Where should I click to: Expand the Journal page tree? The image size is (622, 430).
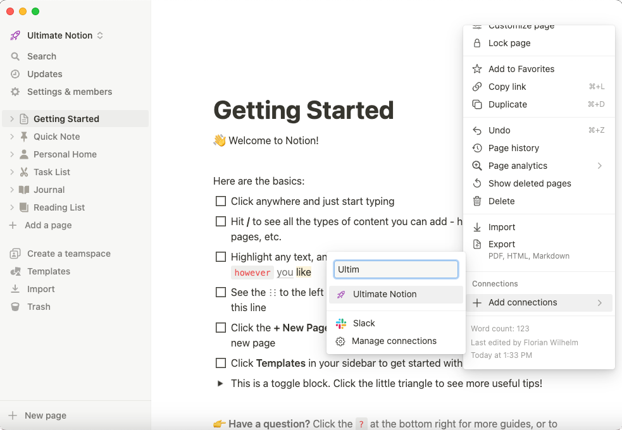(x=12, y=190)
